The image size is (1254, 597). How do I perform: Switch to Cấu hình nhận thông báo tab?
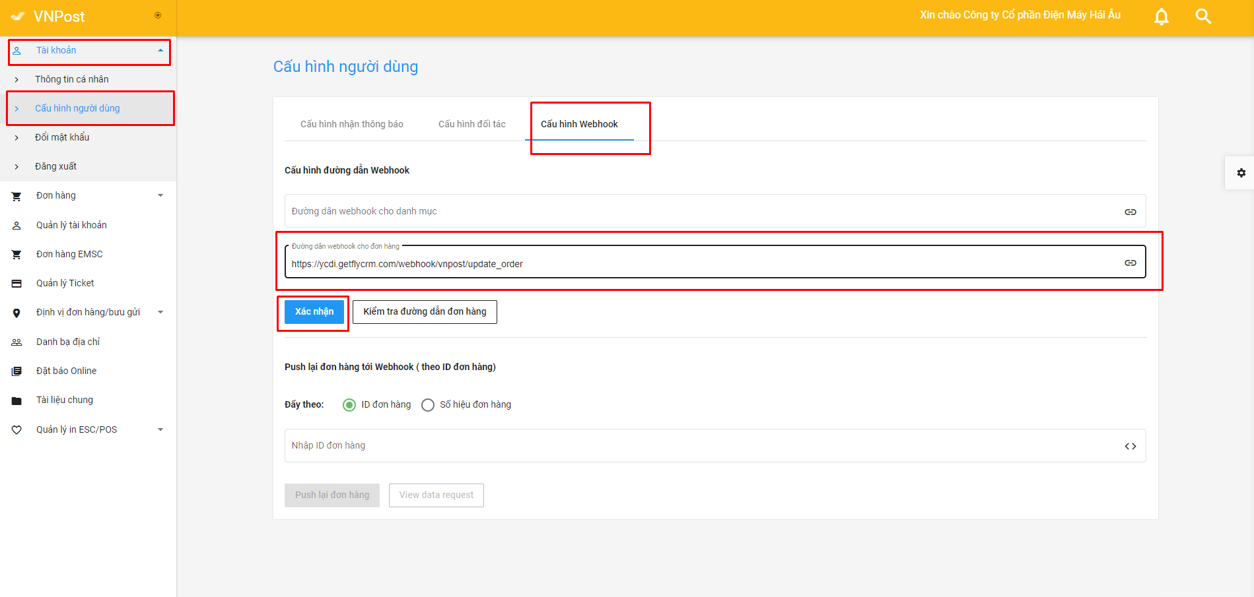pos(351,124)
